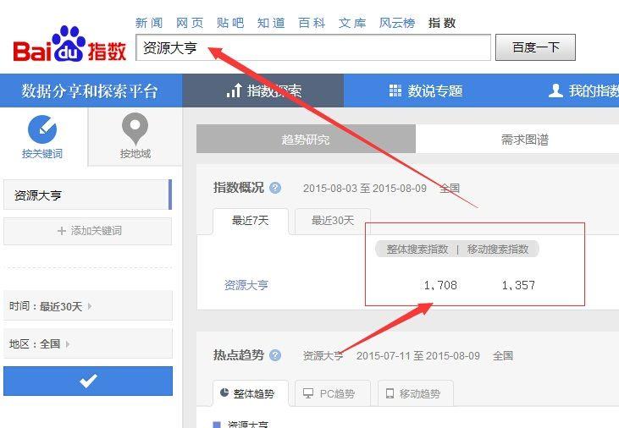This screenshot has width=619, height=428.
Task: Click the help icon next to 热点趋势
Action: tap(275, 355)
